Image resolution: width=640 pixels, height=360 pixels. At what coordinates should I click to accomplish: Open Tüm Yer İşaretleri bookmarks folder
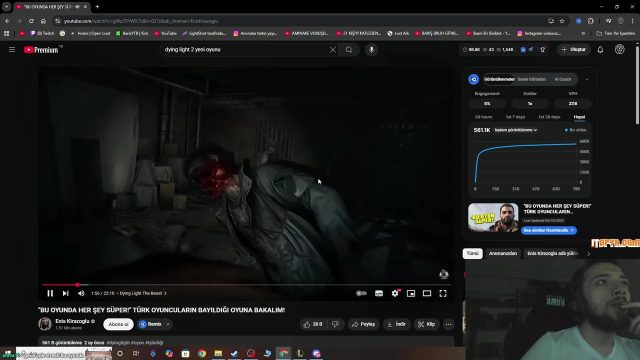[x=615, y=33]
